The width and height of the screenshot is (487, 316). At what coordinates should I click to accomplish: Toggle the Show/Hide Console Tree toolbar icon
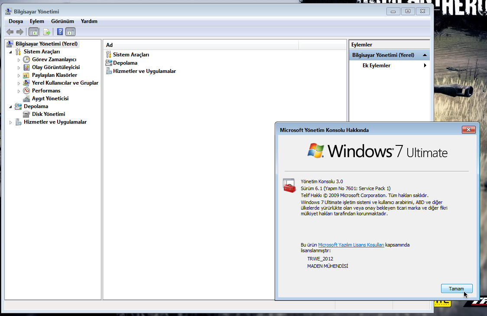(33, 32)
